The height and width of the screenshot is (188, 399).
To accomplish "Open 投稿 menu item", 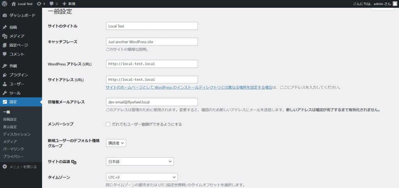I will 21,28.
